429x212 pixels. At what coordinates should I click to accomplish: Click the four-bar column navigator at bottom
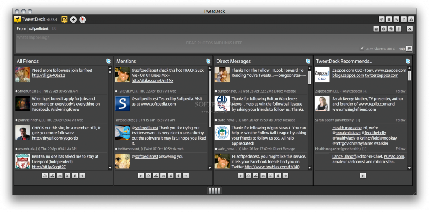coord(214,190)
